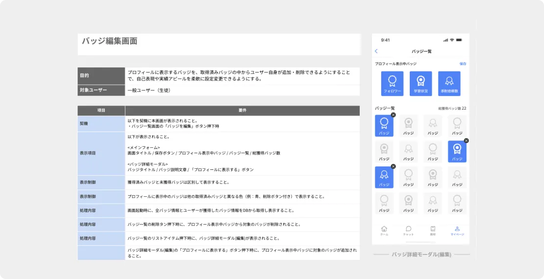Open first gray badge in second grid row
Image resolution: width=544 pixels, height=279 pixels.
[x=384, y=151]
